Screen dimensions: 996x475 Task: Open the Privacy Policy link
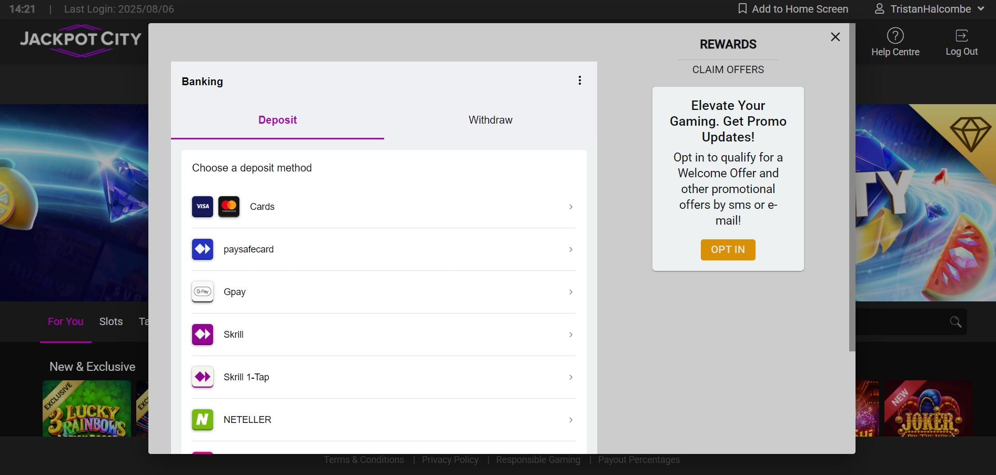point(450,460)
